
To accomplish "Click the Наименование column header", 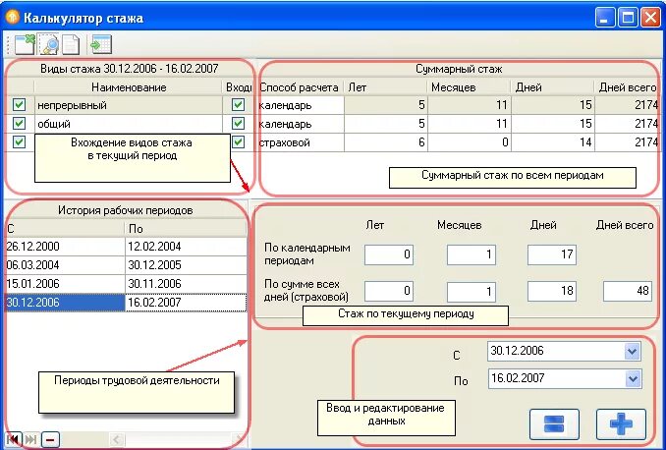I will (129, 87).
